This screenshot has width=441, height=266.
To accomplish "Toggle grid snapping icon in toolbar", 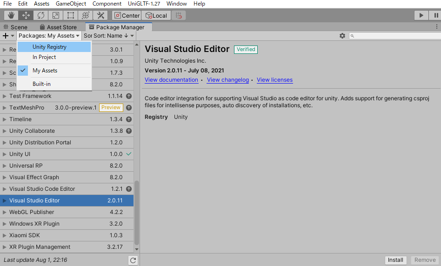I will tap(179, 15).
